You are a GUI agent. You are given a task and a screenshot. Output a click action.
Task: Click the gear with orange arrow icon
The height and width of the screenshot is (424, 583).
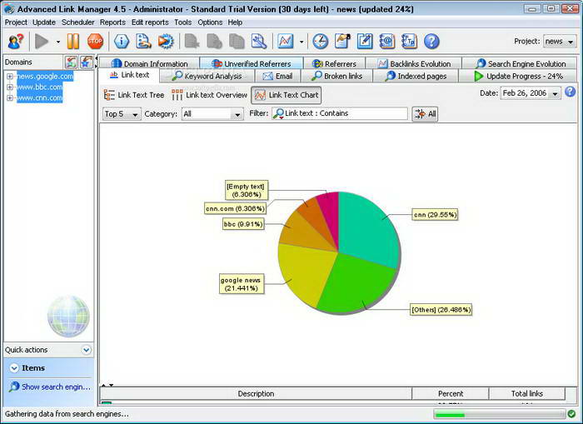(x=166, y=42)
